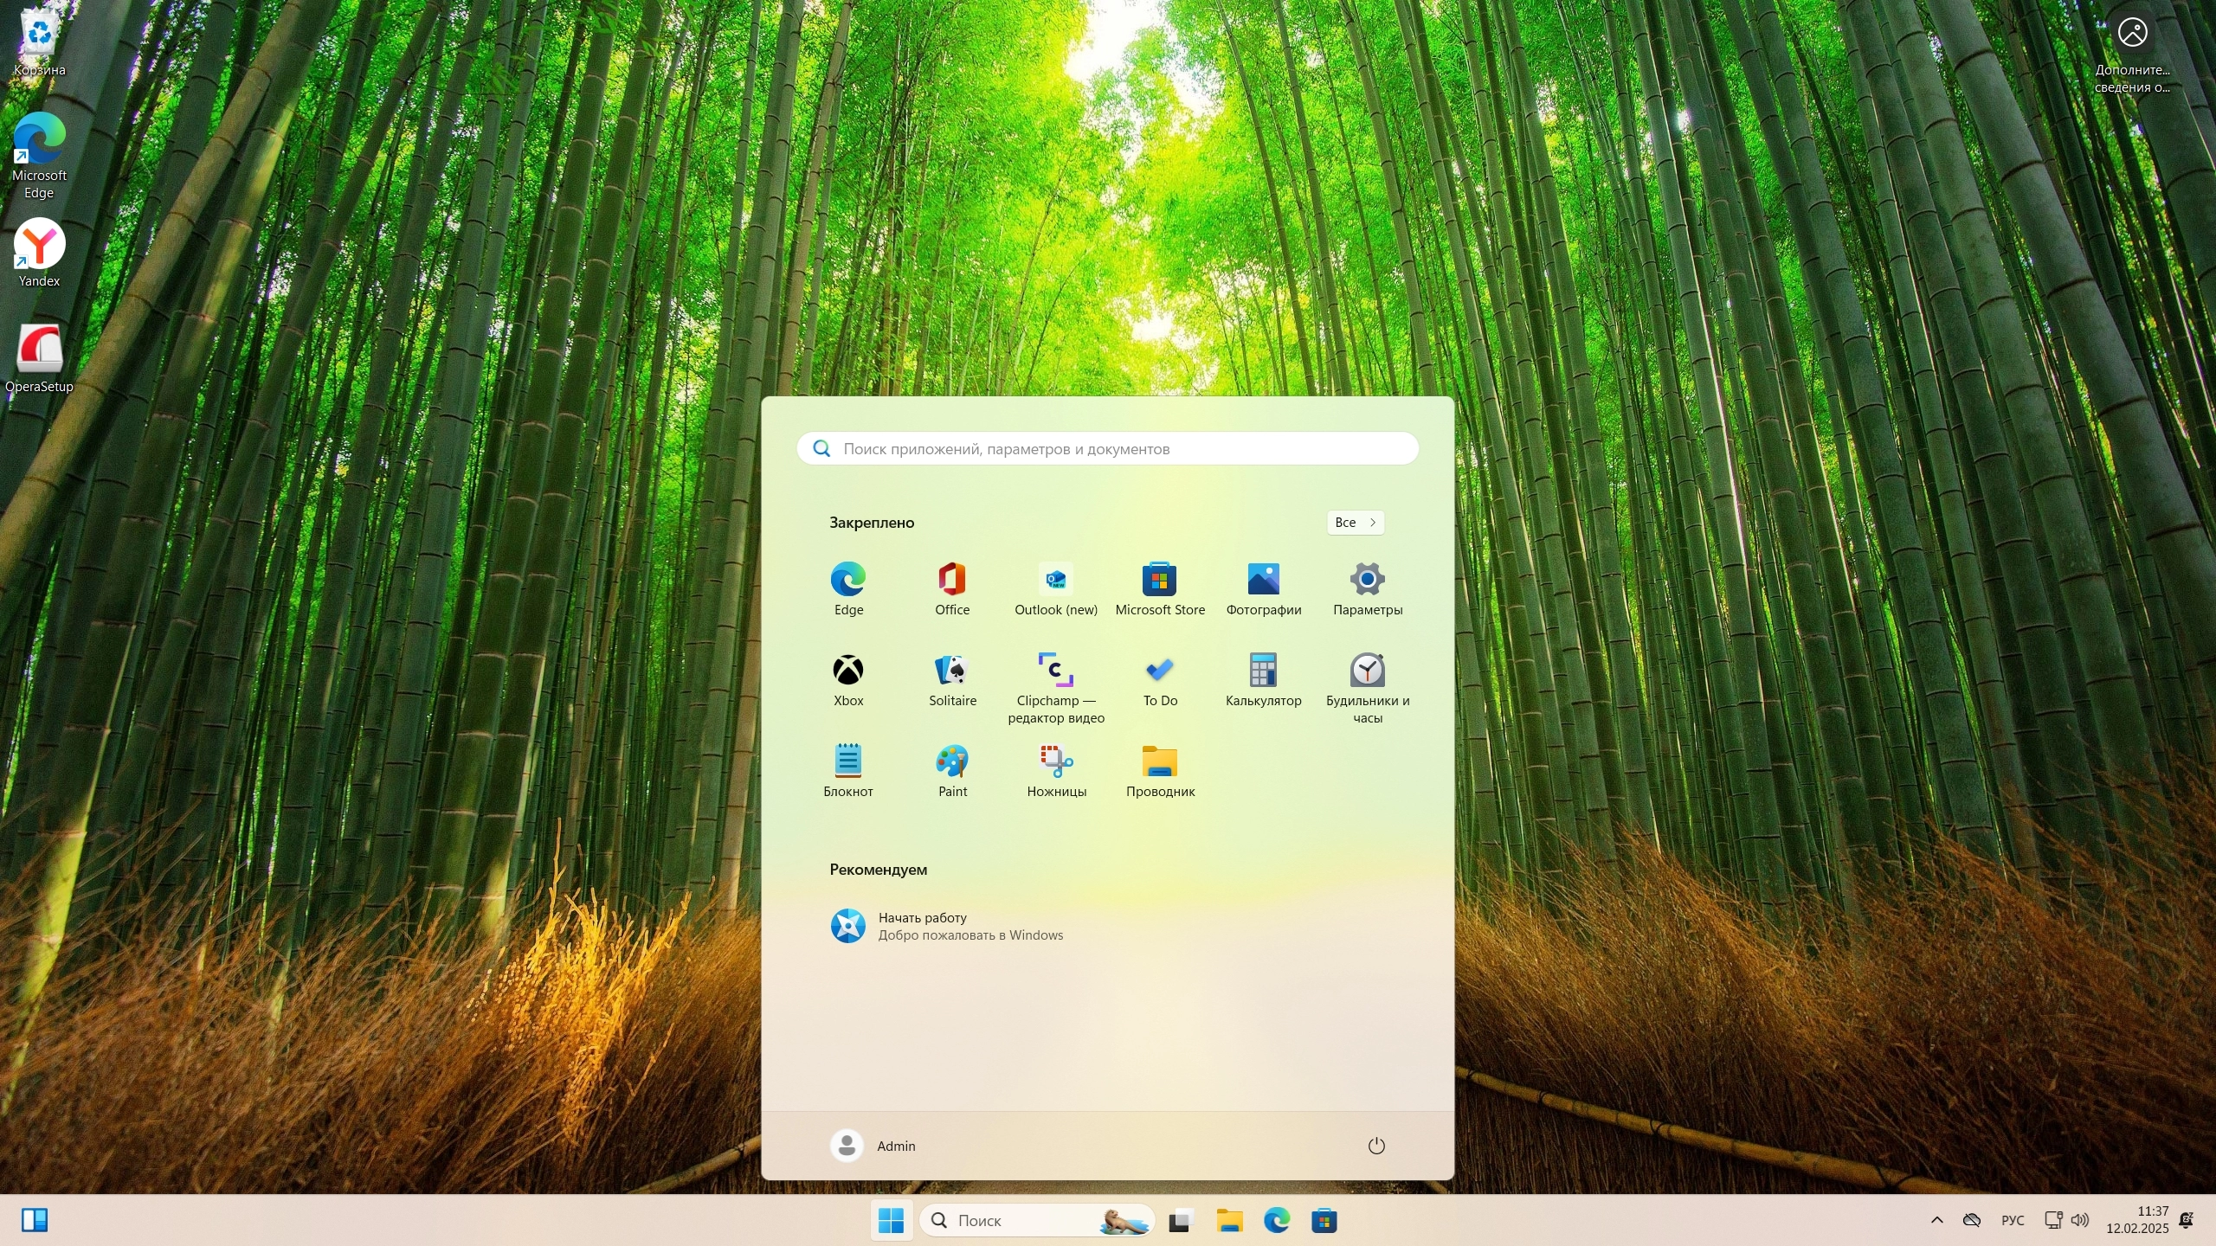The height and width of the screenshot is (1246, 2216).
Task: Open the Начать работу recommended item
Action: click(946, 926)
